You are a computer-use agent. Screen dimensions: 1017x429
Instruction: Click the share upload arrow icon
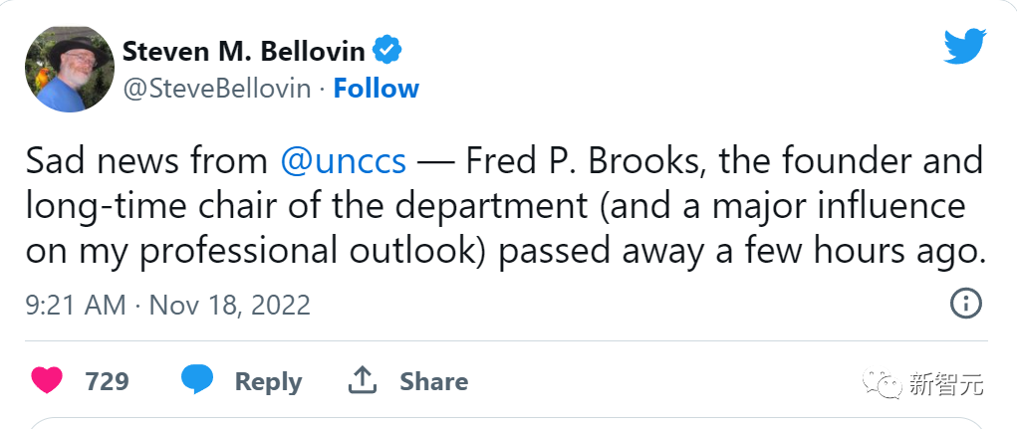(362, 380)
